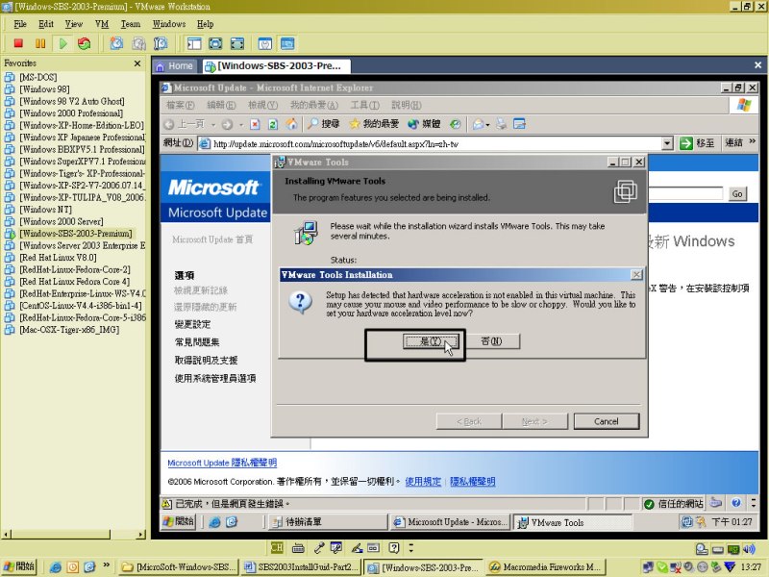The image size is (769, 577).
Task: Click the IE Media icon
Action: tap(413, 124)
